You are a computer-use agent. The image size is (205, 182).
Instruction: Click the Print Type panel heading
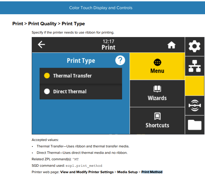coord(81,61)
